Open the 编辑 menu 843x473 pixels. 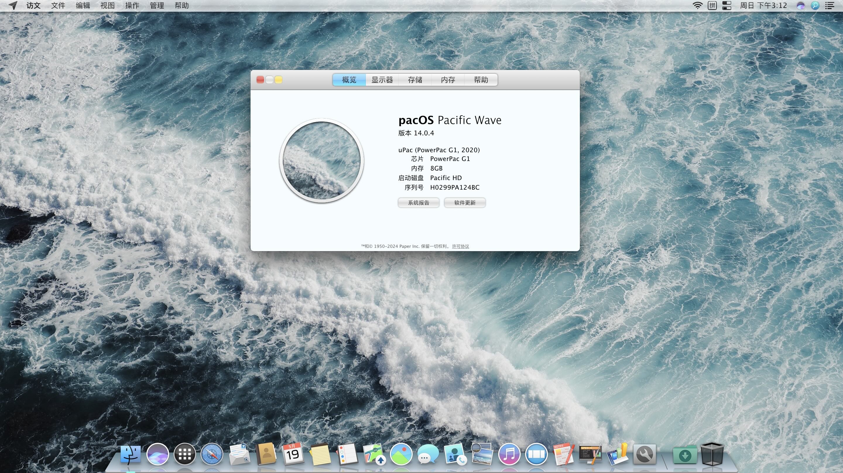point(83,6)
